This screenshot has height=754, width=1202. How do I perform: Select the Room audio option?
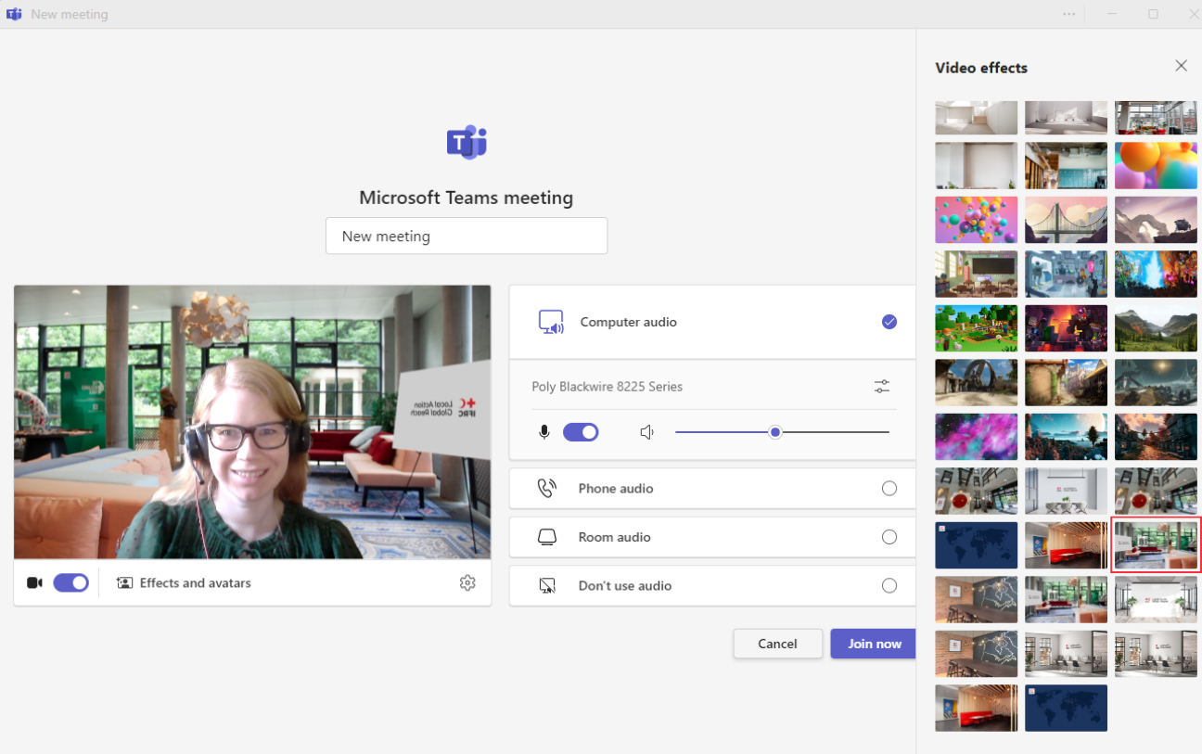coord(889,537)
